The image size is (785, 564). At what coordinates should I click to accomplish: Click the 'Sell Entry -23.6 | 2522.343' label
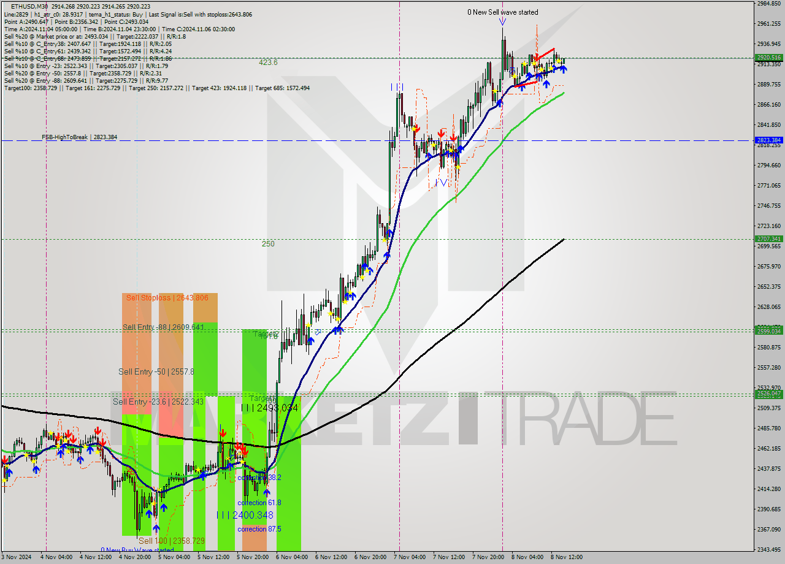pos(158,402)
